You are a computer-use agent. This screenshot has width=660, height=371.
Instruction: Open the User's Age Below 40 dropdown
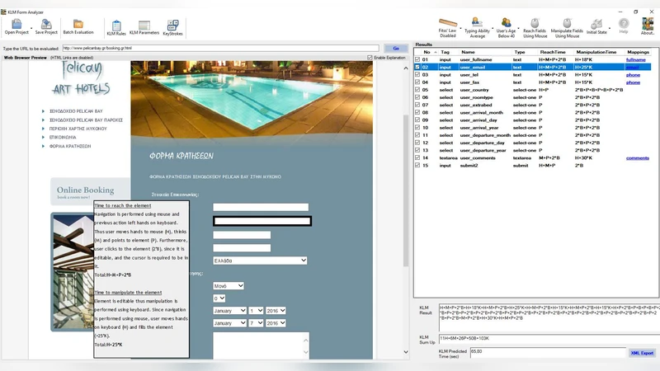tap(507, 26)
